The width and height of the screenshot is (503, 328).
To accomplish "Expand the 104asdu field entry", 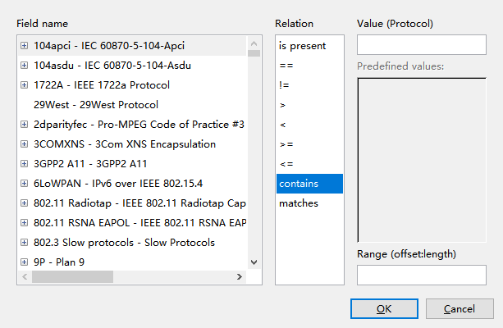I will [x=24, y=65].
